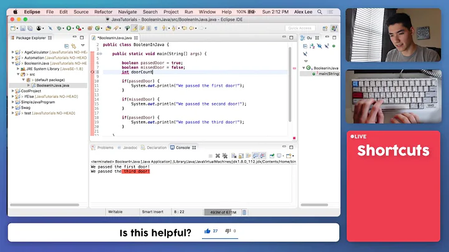
Task: Toggle Block Selection Mode in toolbar
Action: tap(148, 28)
